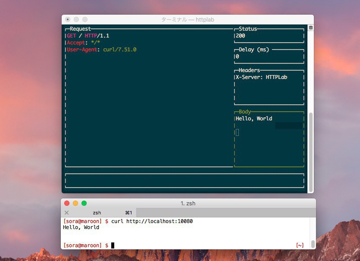Click the httplab terminal window title
Screen dimensions: 360x261
tap(188, 20)
